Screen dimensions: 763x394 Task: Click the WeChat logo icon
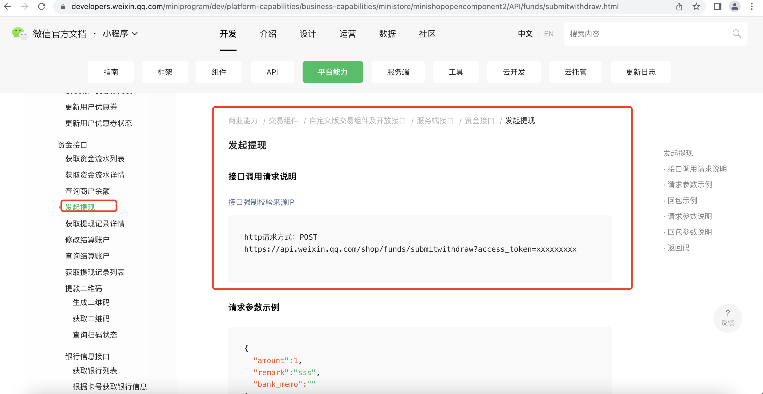[19, 34]
